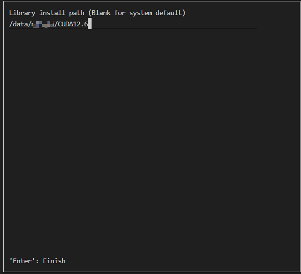Click the blinking text cursor block

(x=90, y=24)
